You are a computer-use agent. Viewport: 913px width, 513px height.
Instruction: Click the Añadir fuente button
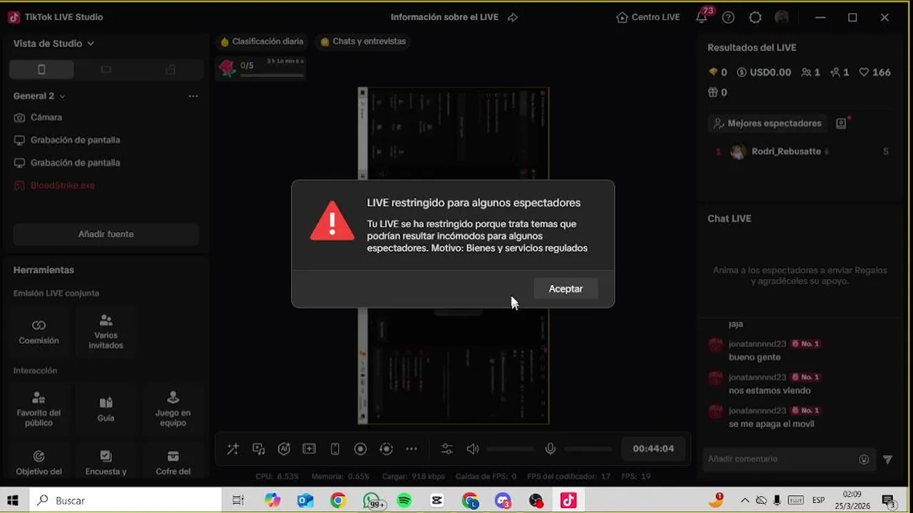coord(106,234)
